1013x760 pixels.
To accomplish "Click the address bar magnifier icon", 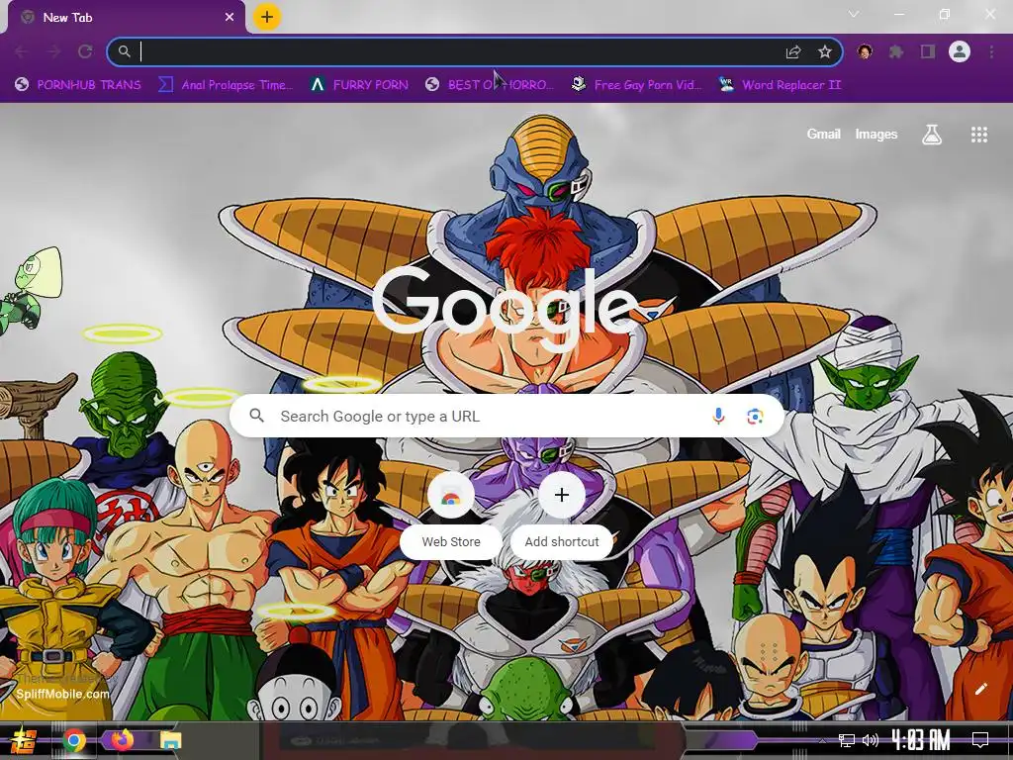I will coord(124,51).
